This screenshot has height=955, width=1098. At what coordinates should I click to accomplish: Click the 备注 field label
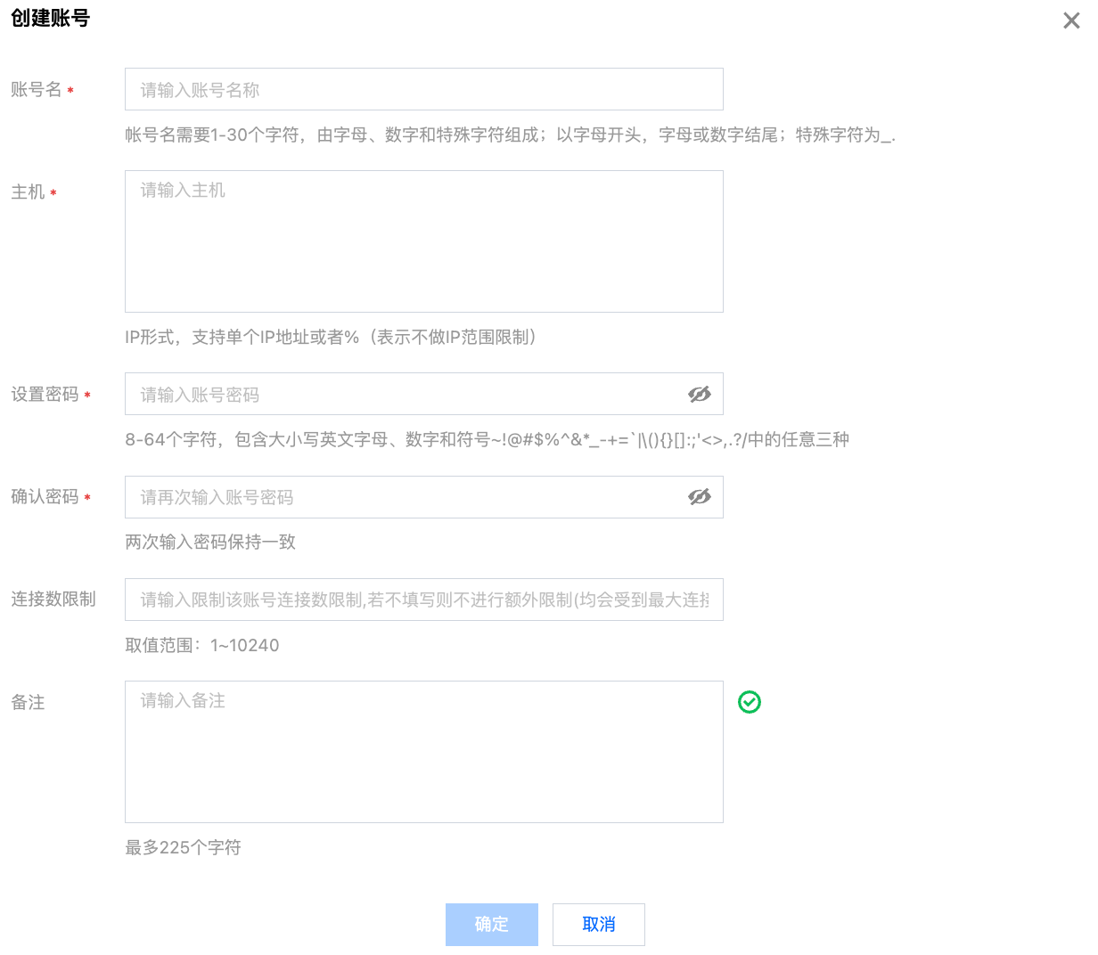point(28,702)
